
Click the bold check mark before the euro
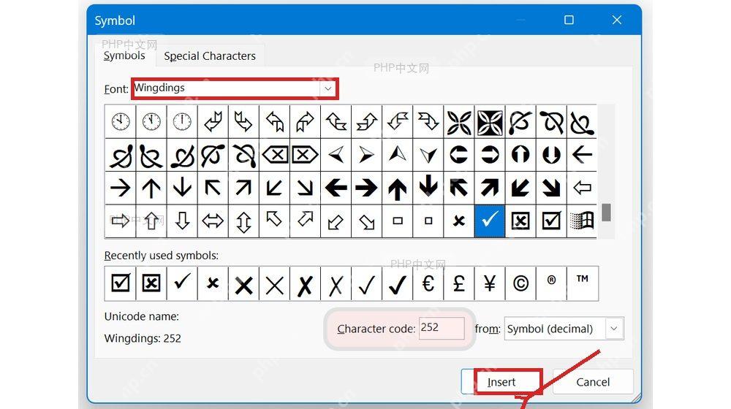(x=397, y=283)
